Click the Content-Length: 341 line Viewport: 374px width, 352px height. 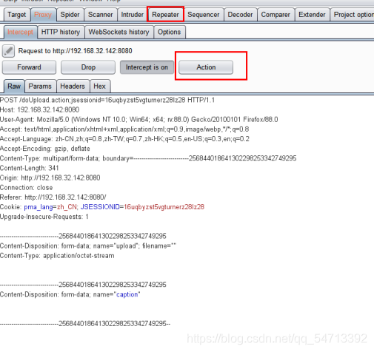[30, 168]
